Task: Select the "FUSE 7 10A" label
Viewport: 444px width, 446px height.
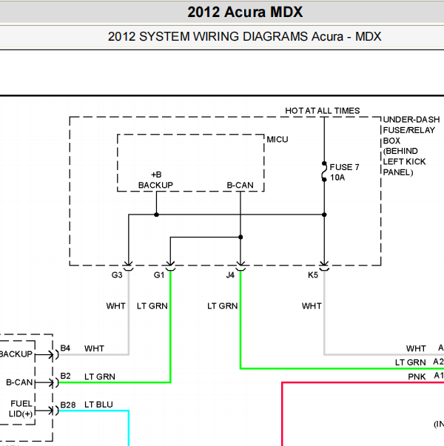Action: pos(344,172)
